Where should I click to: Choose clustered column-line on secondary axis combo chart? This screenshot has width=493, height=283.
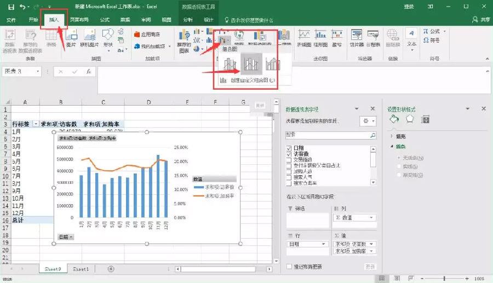(x=251, y=63)
